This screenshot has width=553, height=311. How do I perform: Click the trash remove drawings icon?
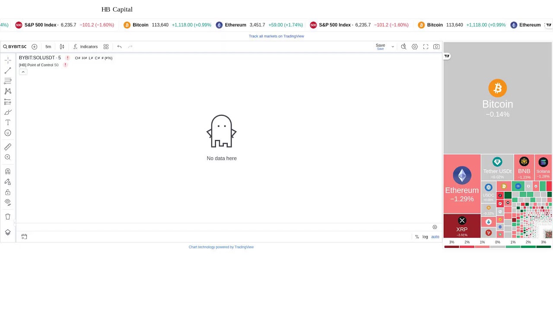pyautogui.click(x=8, y=216)
